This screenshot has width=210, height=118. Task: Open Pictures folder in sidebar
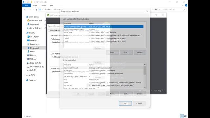pyautogui.click(x=32, y=55)
